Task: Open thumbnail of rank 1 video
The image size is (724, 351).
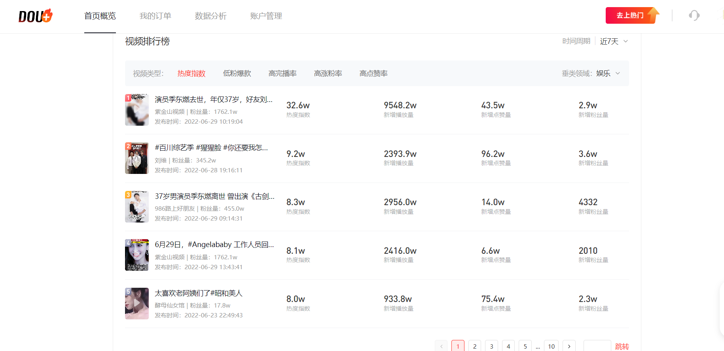Action: pyautogui.click(x=137, y=110)
